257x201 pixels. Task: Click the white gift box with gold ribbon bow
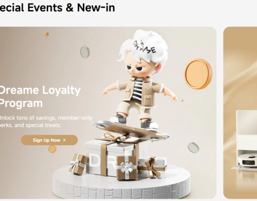pyautogui.click(x=153, y=167)
